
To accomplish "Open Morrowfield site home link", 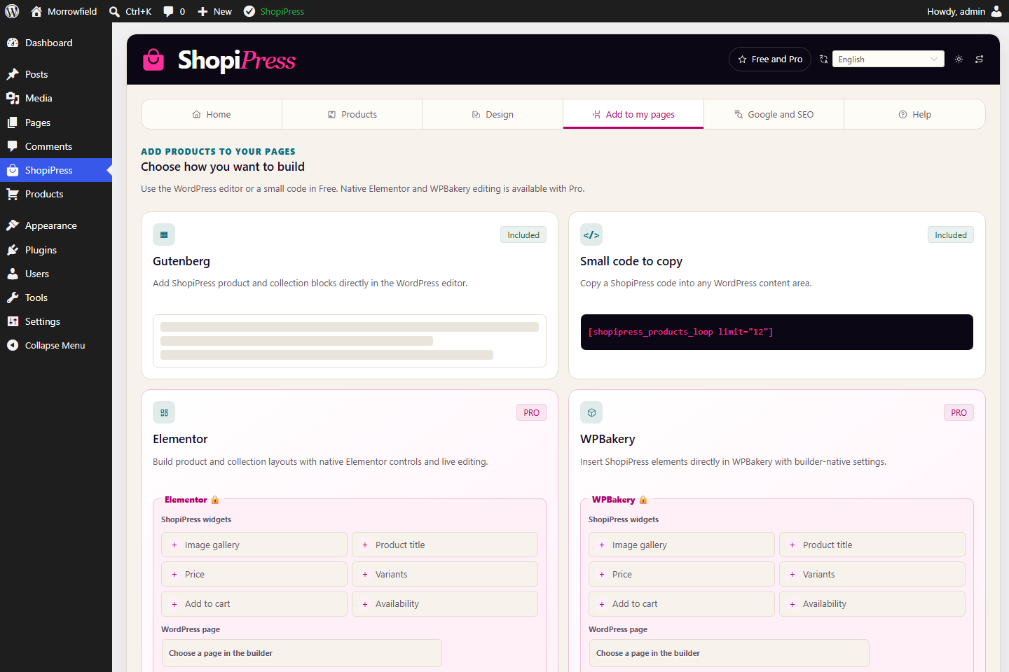I will (64, 11).
